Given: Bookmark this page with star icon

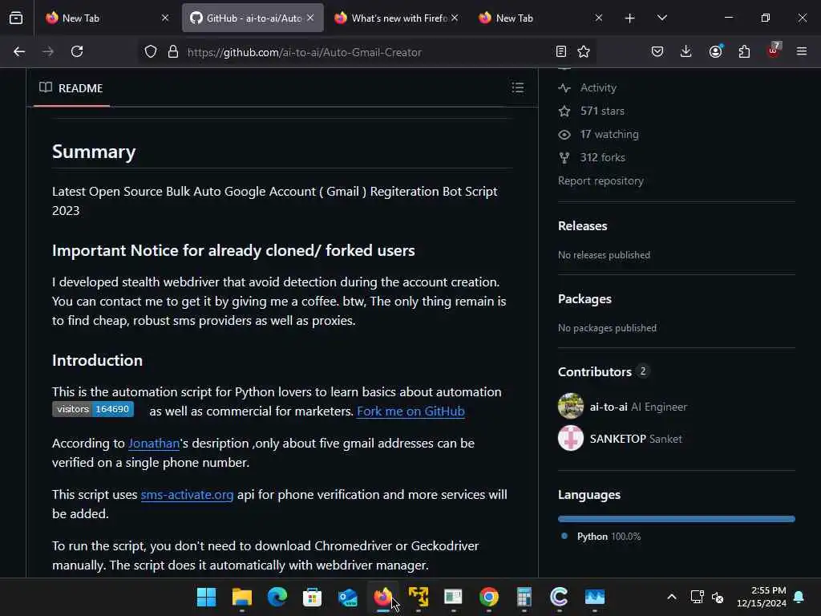Looking at the screenshot, I should (x=584, y=51).
